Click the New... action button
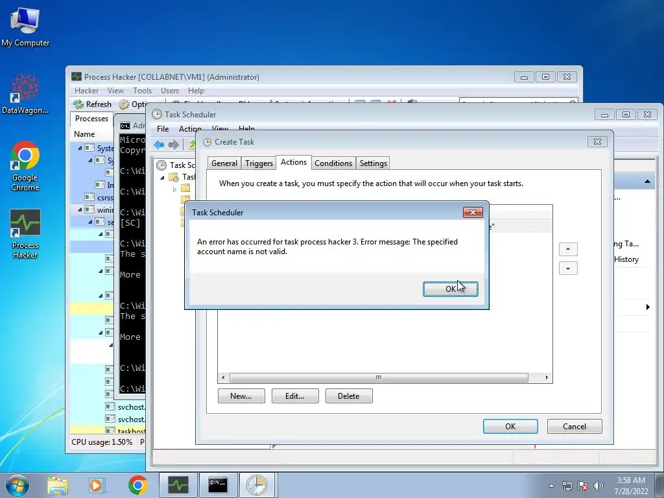 coord(241,396)
